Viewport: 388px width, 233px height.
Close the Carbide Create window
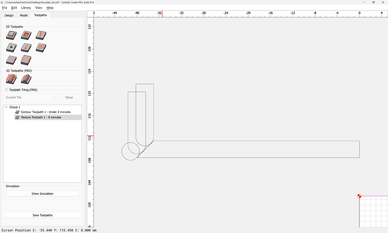[x=383, y=2]
